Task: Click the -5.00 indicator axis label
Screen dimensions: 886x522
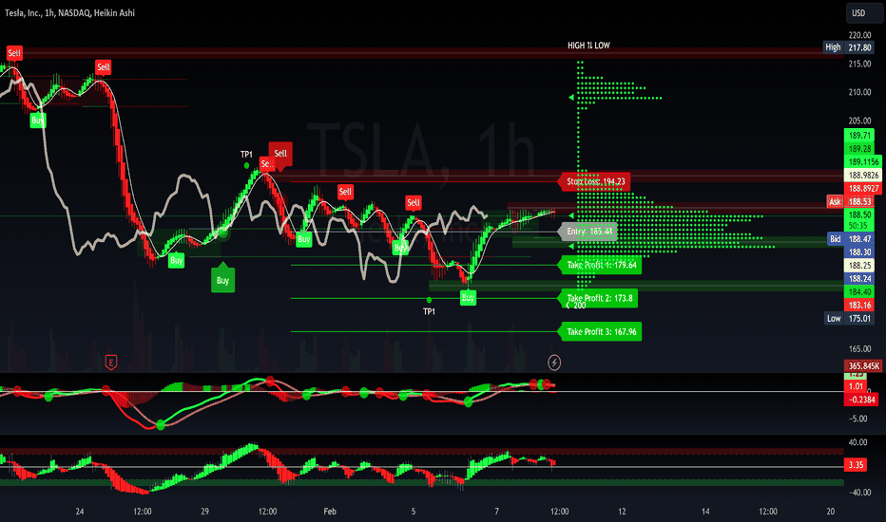Action: (x=858, y=419)
